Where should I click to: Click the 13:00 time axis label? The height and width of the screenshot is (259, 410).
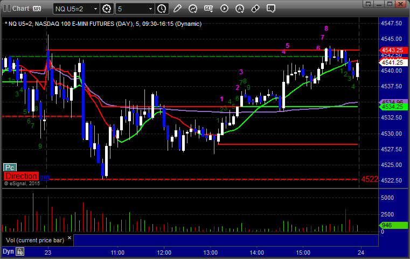coord(211,253)
